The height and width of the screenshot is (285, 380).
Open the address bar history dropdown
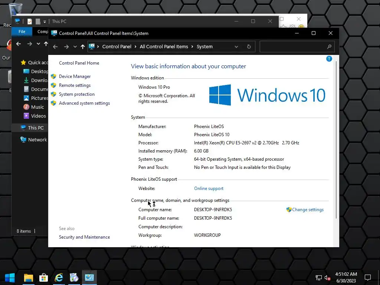(x=236, y=47)
